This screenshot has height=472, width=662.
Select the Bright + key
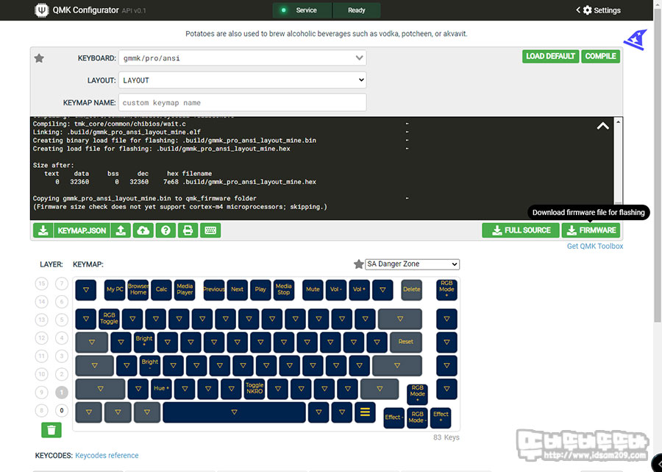click(144, 342)
